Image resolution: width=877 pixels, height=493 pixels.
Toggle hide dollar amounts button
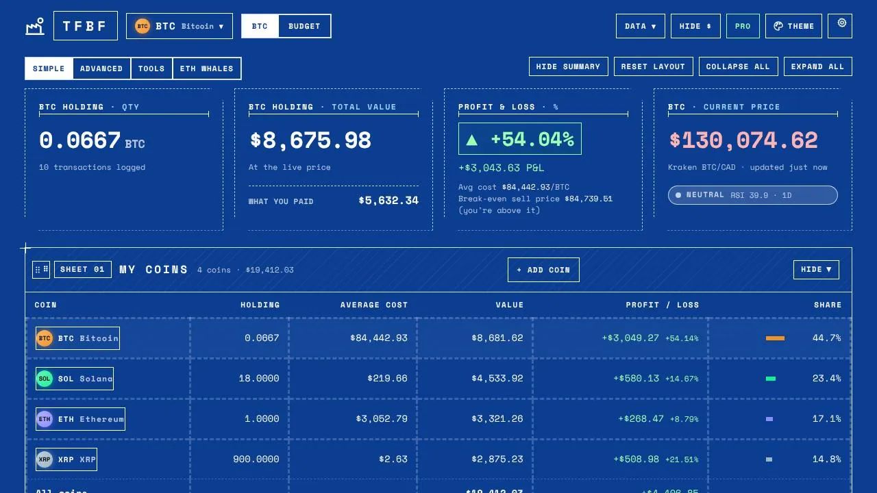click(695, 26)
